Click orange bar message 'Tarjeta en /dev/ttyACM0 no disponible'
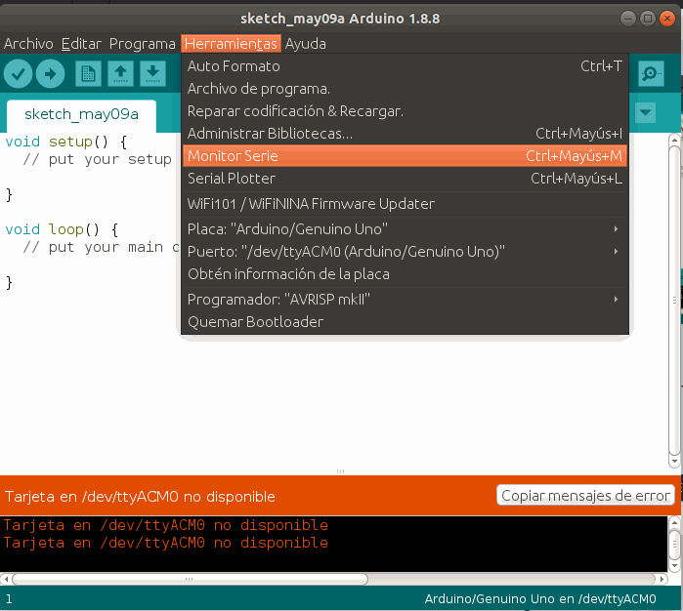The height and width of the screenshot is (611, 683). (x=140, y=497)
